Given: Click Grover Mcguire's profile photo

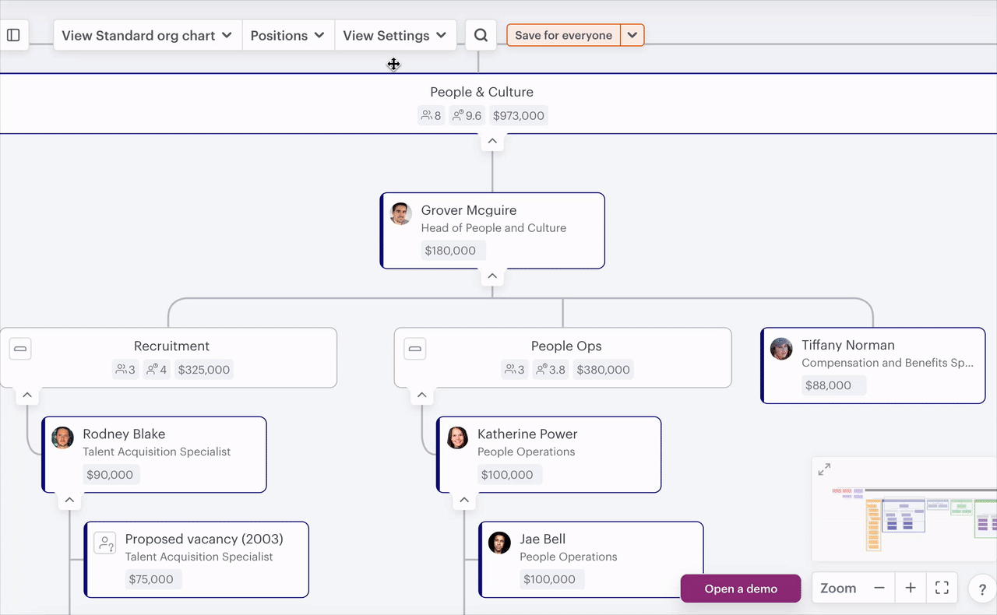Looking at the screenshot, I should pos(400,213).
